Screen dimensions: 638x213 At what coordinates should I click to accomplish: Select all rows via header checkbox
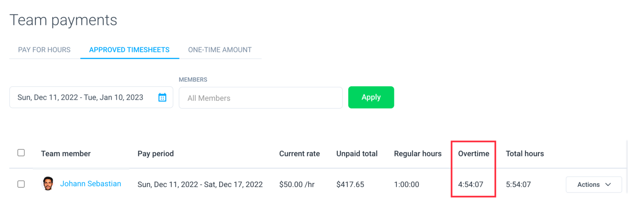21,153
